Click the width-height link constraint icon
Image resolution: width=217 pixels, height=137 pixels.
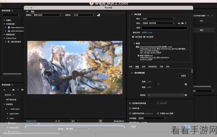pyautogui.click(x=159, y=84)
